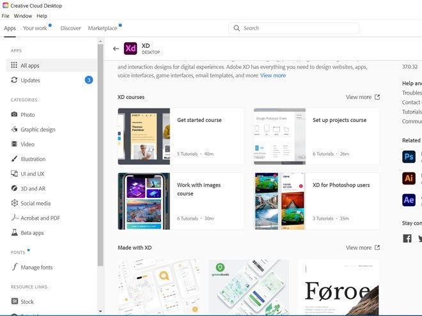422x316 pixels.
Task: Open the Set up projects course thumbnail
Action: click(x=279, y=137)
